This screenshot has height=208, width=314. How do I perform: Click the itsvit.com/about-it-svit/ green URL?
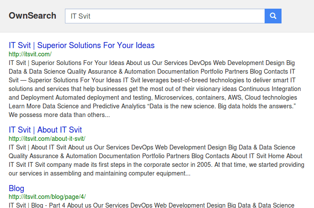47,139
